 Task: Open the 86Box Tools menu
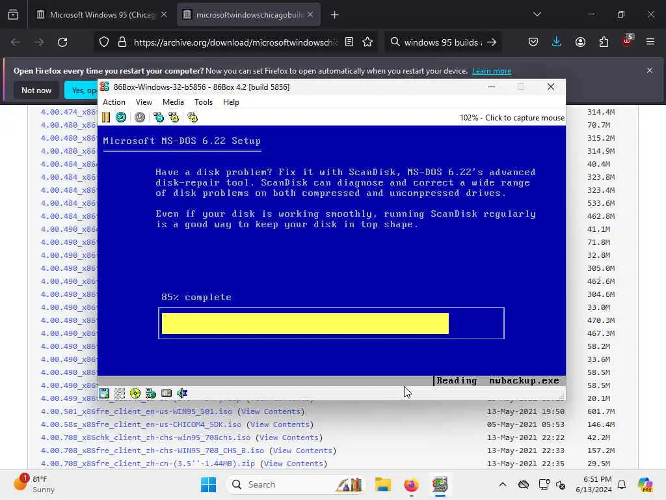click(x=204, y=102)
